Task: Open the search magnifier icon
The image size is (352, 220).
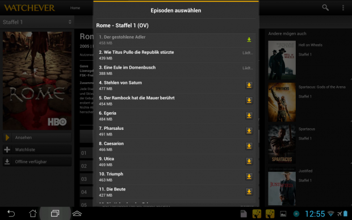Action: (x=325, y=7)
